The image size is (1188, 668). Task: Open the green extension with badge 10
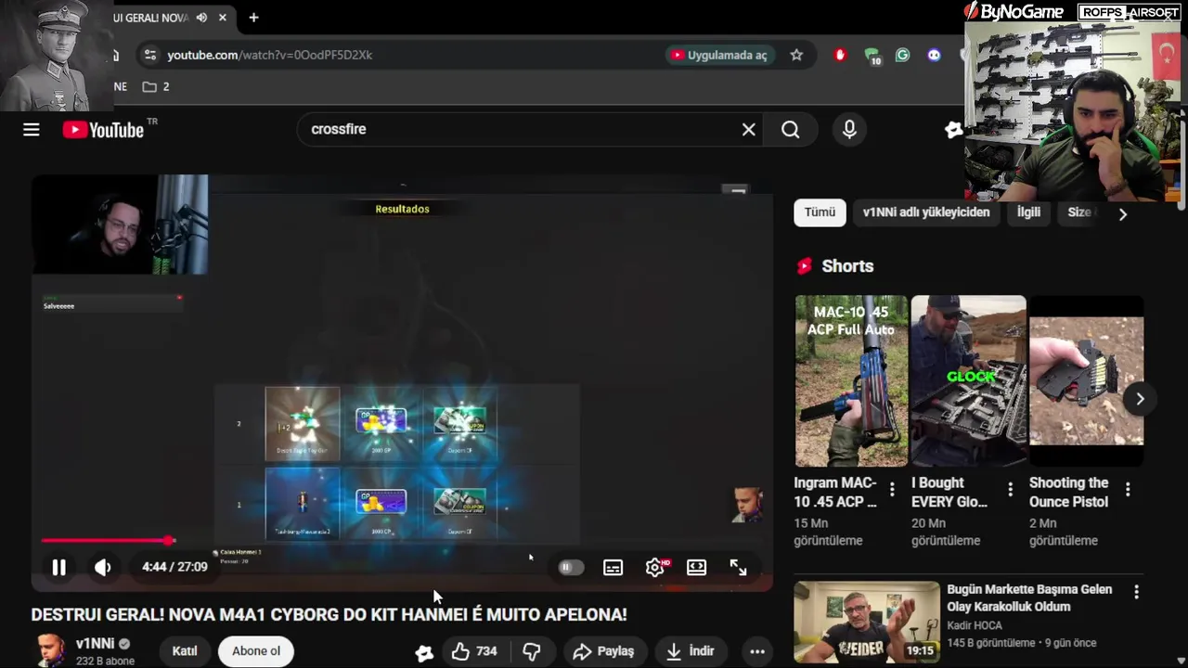872,56
